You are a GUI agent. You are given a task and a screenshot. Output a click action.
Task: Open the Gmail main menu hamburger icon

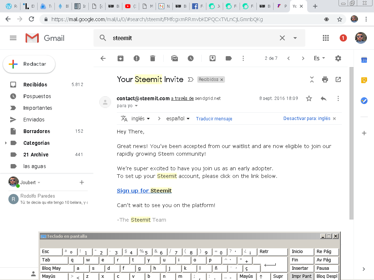coord(13,38)
